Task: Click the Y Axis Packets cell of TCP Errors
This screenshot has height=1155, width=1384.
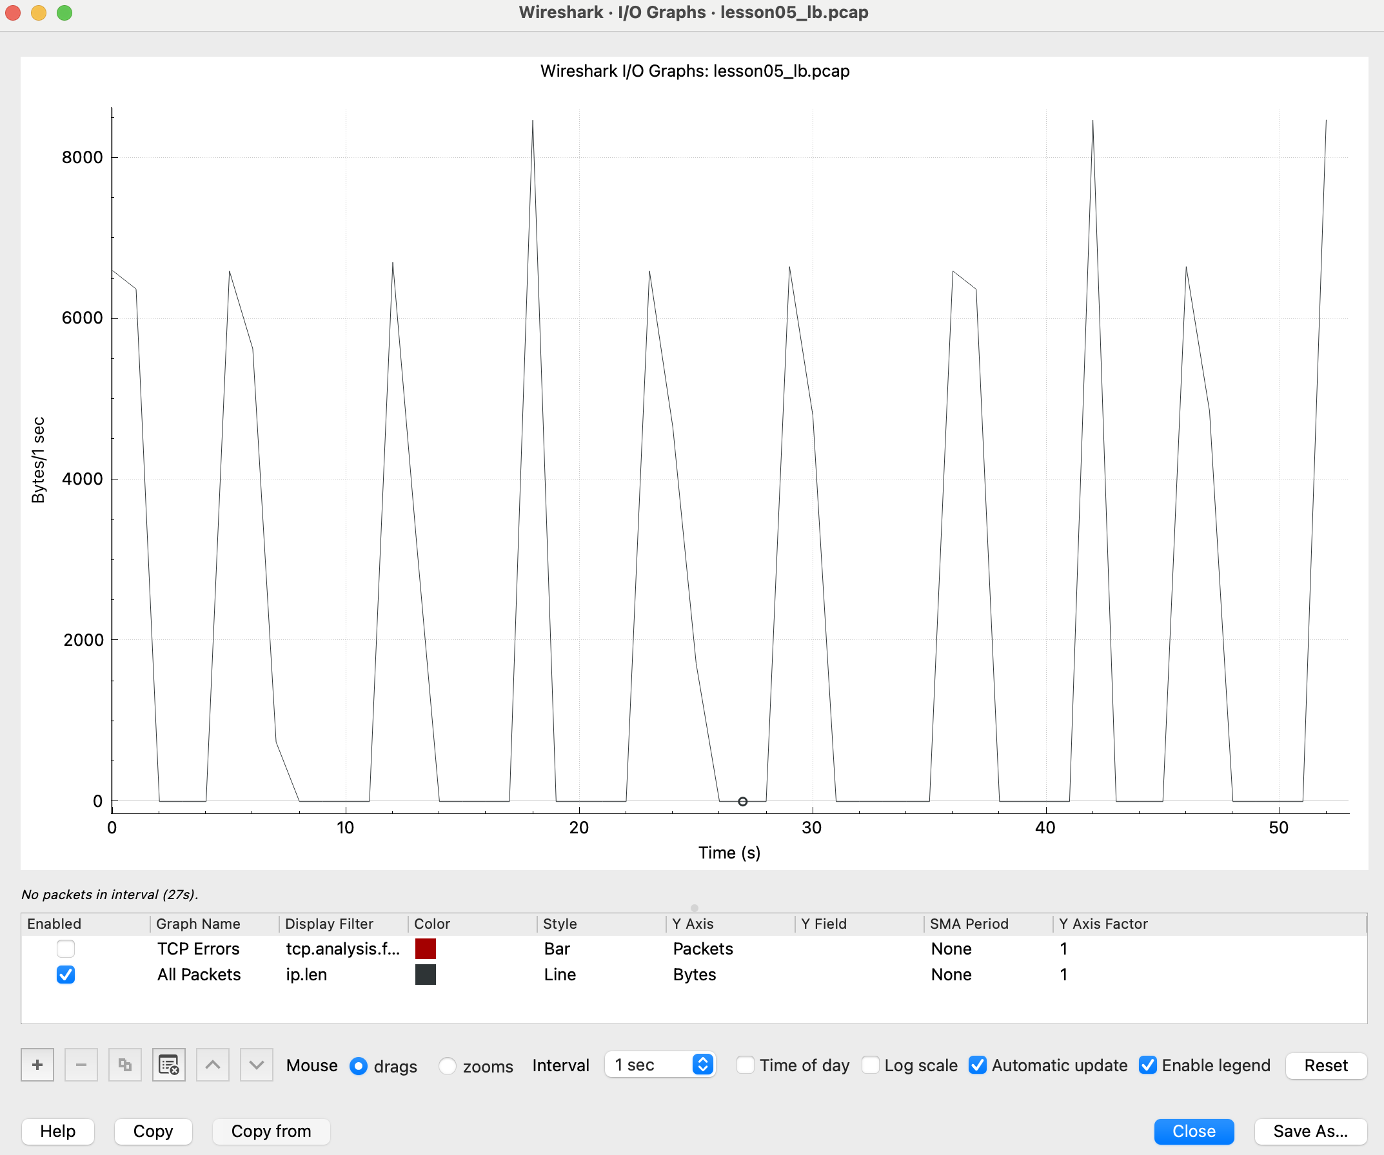Action: click(x=702, y=949)
